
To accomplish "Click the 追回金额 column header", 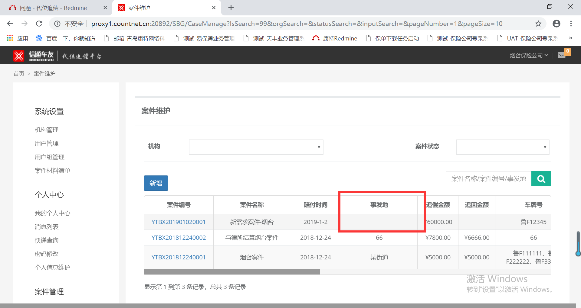I will (x=477, y=205).
